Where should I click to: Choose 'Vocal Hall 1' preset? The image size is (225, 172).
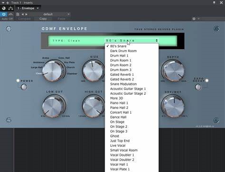point(131,164)
